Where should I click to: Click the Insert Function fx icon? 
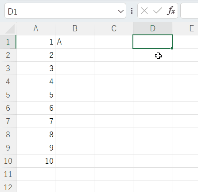pos(171,11)
